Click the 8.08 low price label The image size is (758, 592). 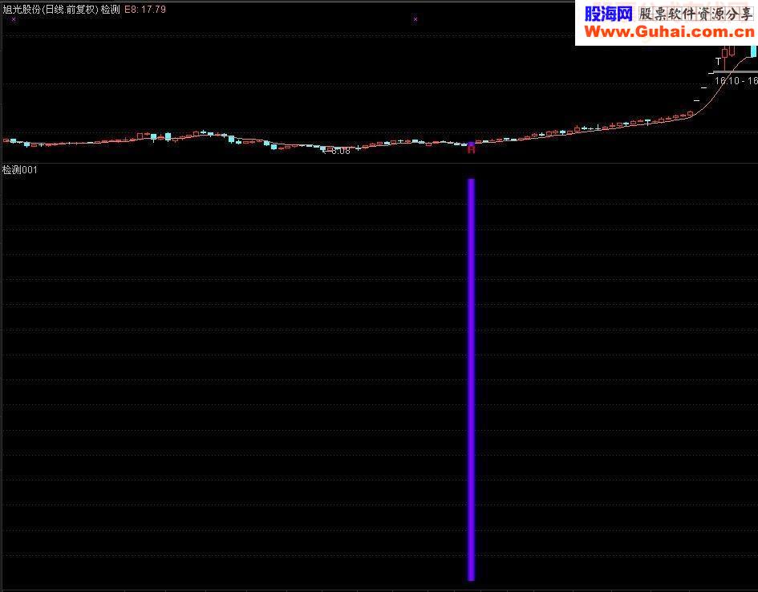[340, 152]
